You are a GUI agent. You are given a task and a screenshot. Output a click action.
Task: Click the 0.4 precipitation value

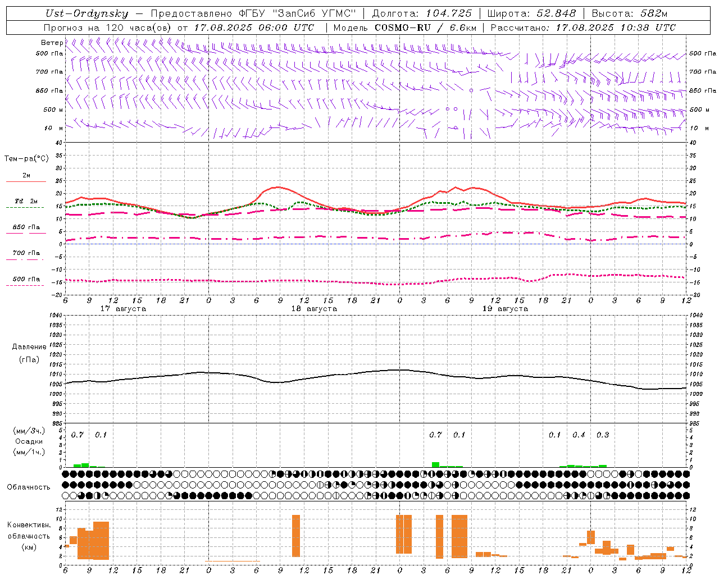579,435
